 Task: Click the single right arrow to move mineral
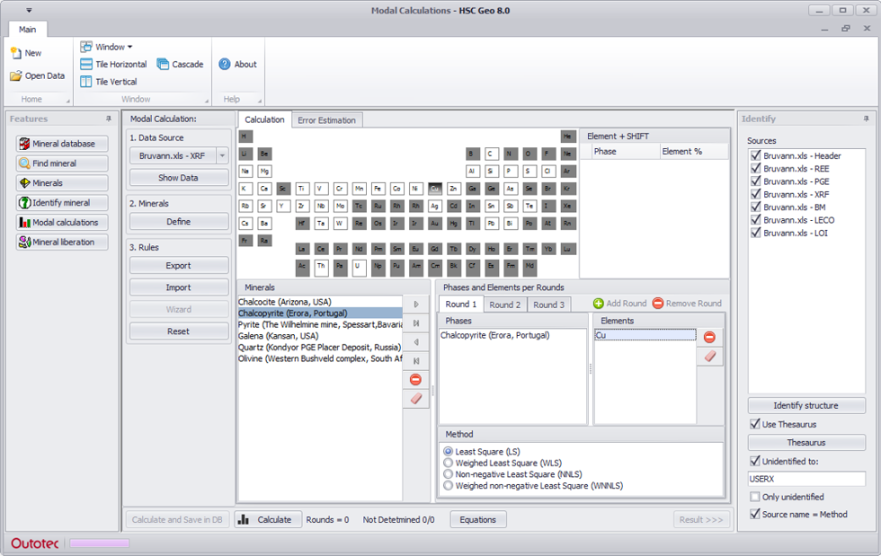pos(416,304)
